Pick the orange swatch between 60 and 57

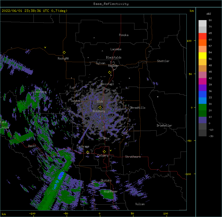[x=202, y=43]
